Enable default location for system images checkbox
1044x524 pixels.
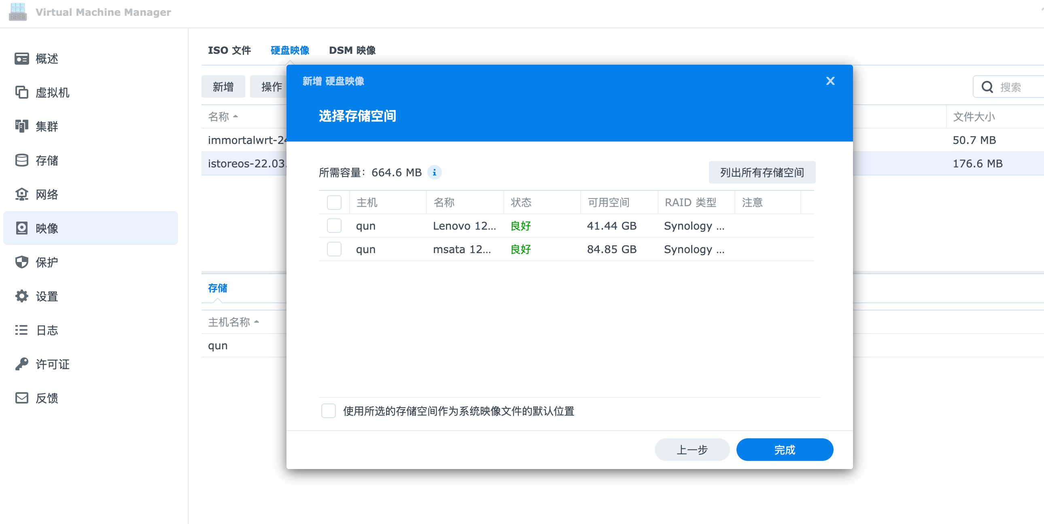328,411
